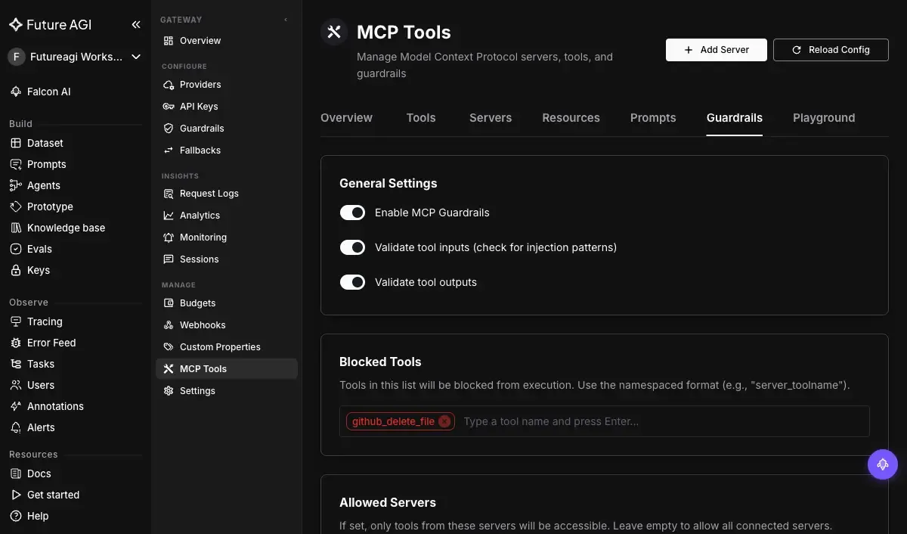Image resolution: width=907 pixels, height=534 pixels.
Task: Click the Error Feed icon
Action: (x=16, y=343)
